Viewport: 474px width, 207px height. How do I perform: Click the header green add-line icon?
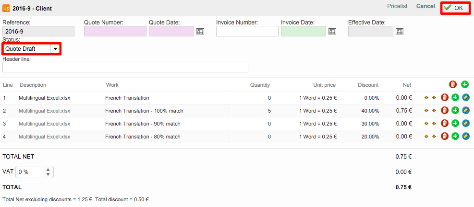(x=465, y=85)
